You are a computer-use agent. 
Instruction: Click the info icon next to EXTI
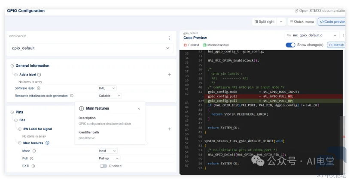pos(33,166)
